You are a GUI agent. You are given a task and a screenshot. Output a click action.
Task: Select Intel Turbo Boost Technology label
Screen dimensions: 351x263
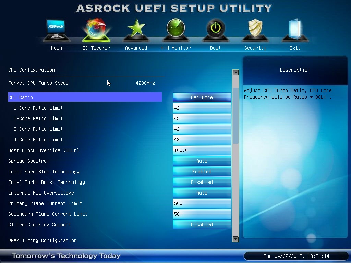47,182
